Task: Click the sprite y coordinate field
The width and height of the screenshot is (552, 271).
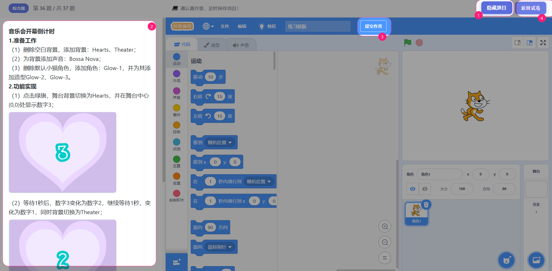Action: tap(507, 174)
